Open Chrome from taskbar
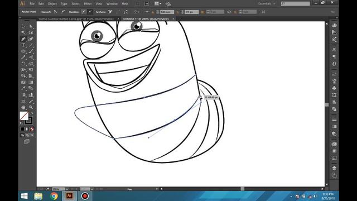 pyautogui.click(x=54, y=196)
